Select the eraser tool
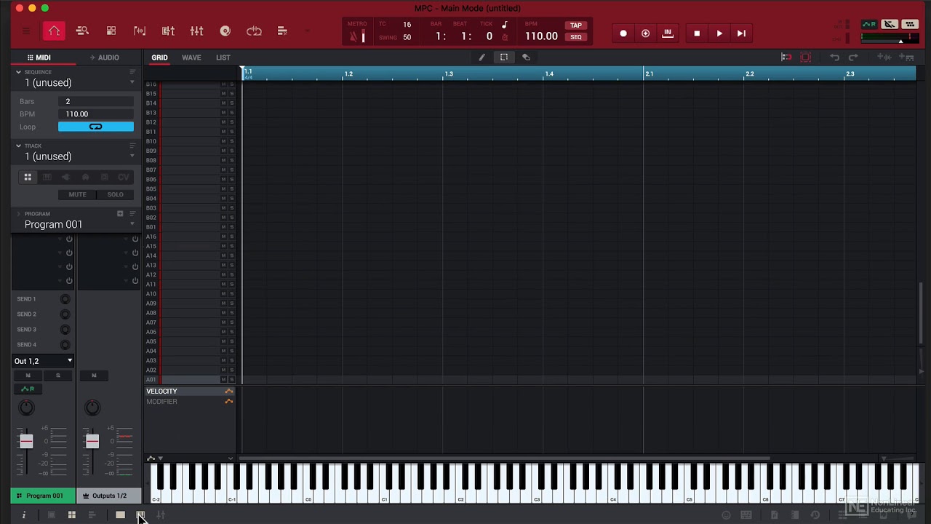The image size is (931, 524). pyautogui.click(x=527, y=57)
